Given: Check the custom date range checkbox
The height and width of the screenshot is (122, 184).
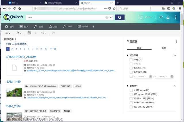Looking at the screenshot, I should tap(131, 76).
